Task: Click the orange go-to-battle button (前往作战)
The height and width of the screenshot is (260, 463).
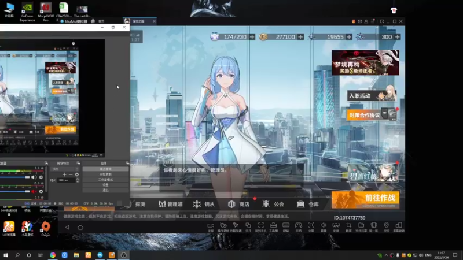Action: tap(366, 200)
